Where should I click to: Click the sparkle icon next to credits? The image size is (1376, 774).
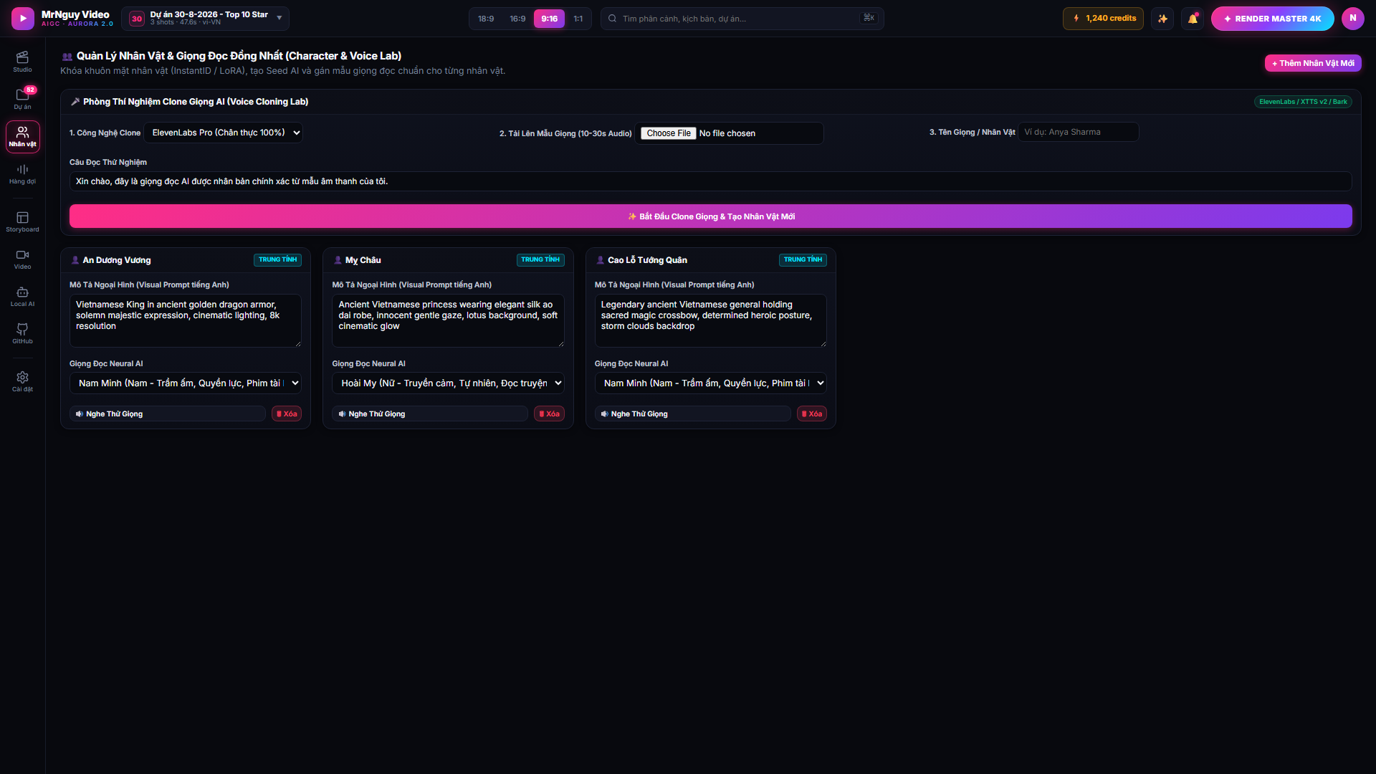click(x=1162, y=19)
